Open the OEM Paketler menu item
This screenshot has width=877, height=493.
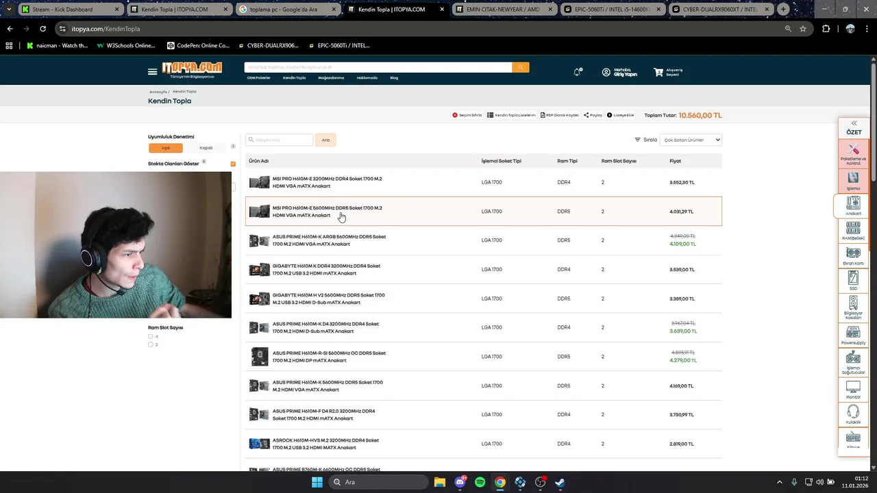click(259, 78)
